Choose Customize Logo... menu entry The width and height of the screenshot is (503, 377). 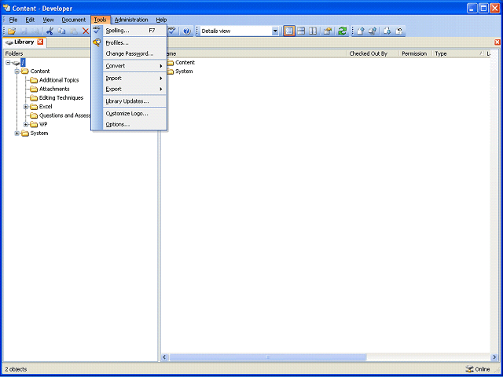(134, 113)
